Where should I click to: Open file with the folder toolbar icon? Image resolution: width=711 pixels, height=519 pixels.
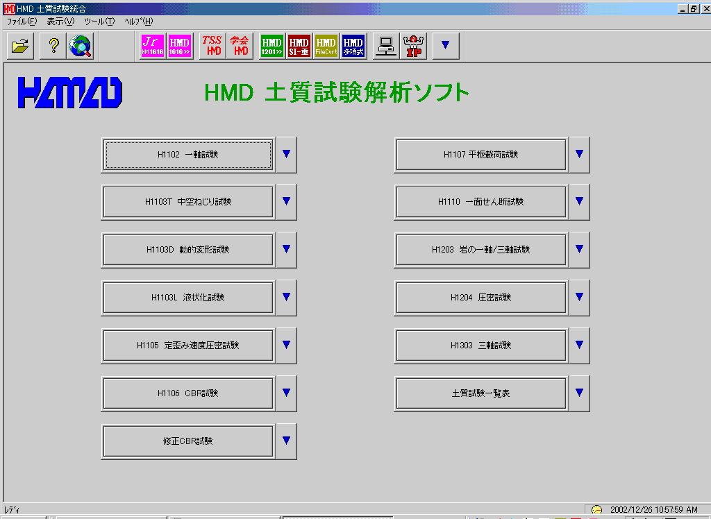pyautogui.click(x=20, y=46)
